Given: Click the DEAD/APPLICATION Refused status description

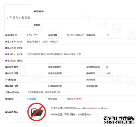Looking at the screenshot, I should pyautogui.click(x=80, y=108).
